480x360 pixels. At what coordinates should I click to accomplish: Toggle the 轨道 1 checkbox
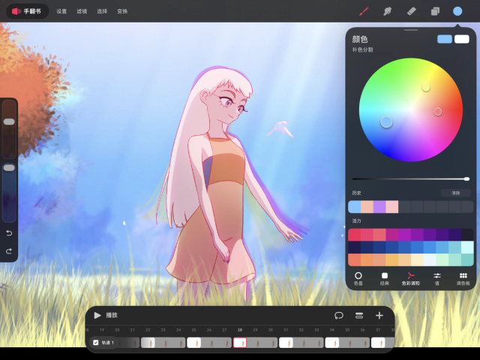(x=96, y=343)
